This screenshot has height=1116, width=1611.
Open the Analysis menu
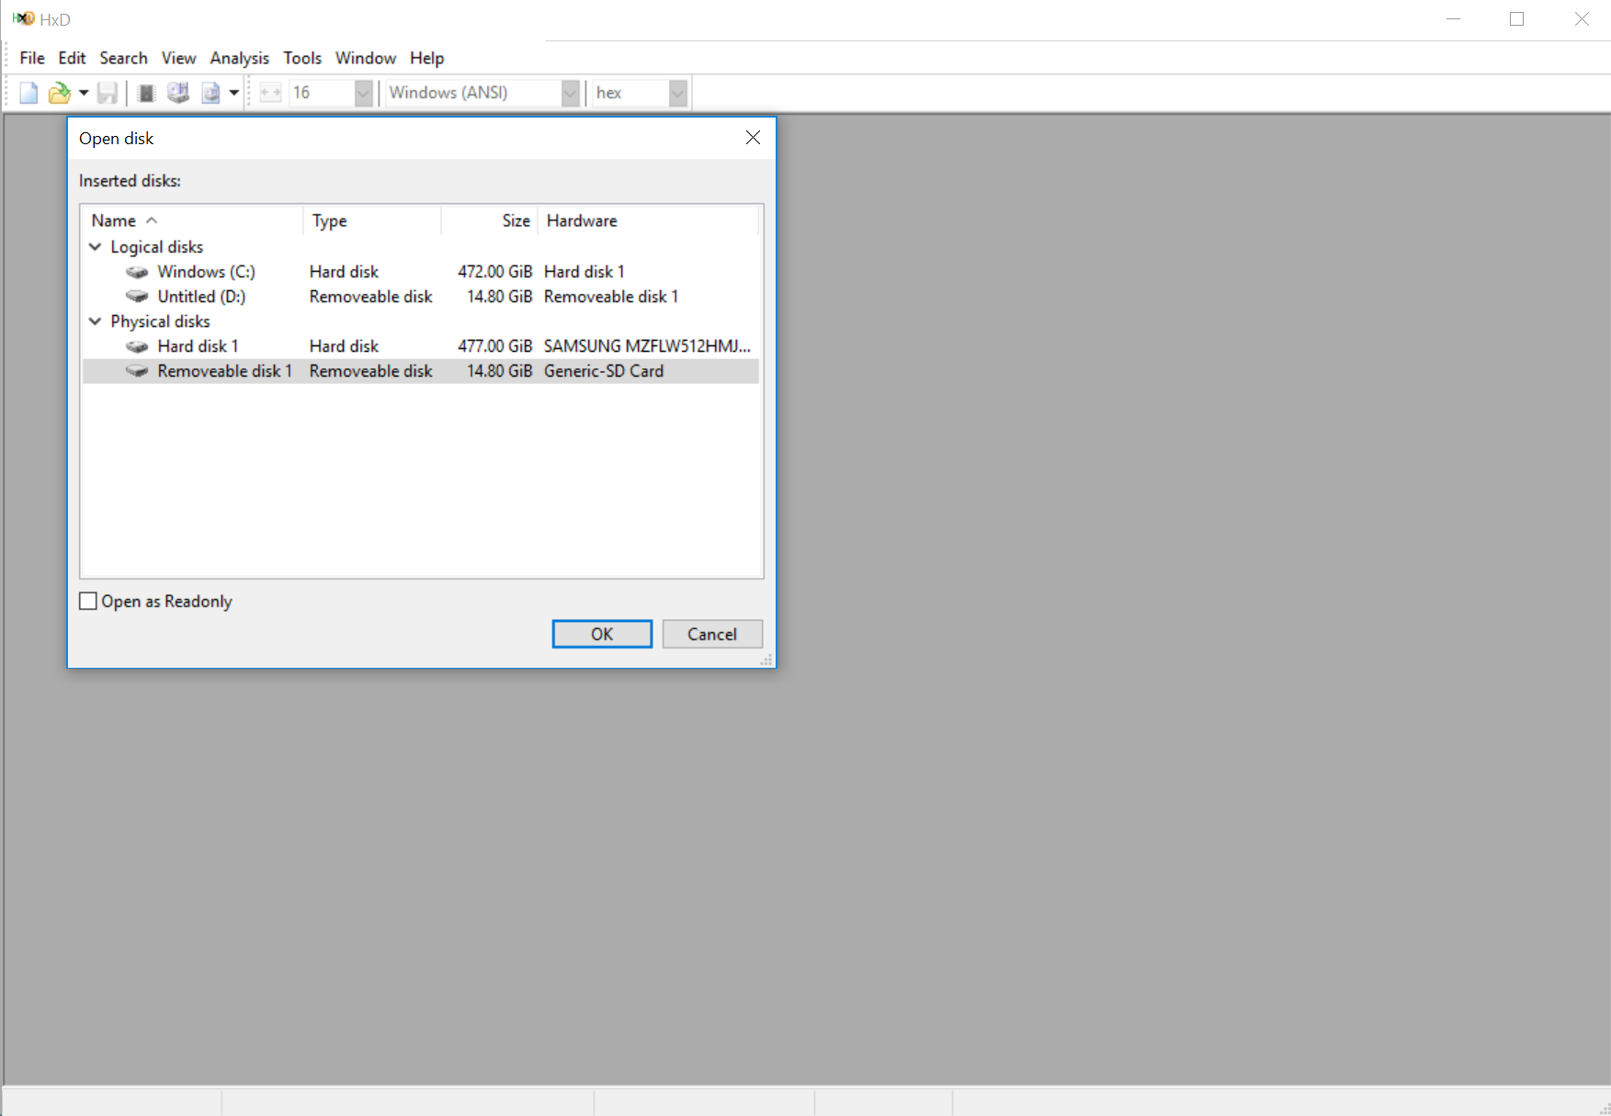pyautogui.click(x=239, y=58)
